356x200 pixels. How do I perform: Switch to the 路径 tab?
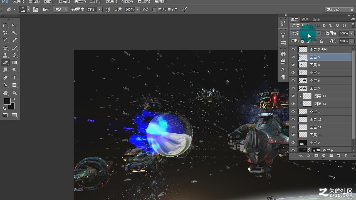coord(317,19)
